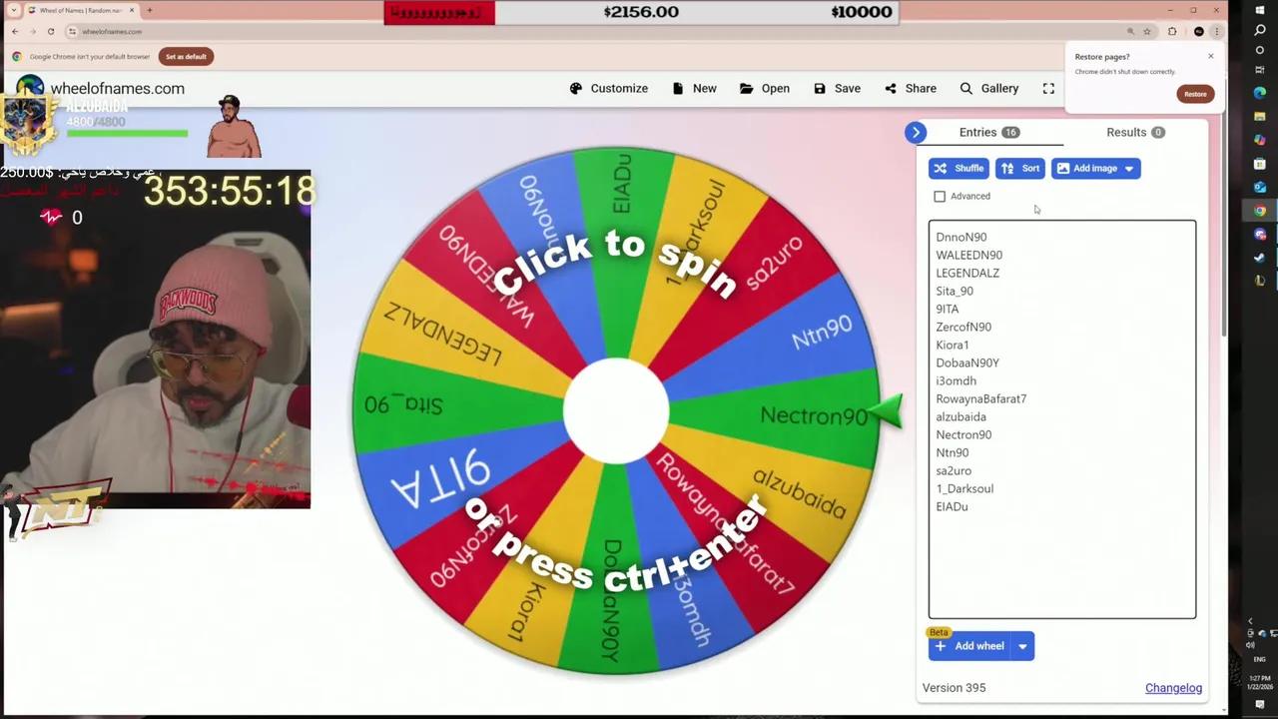The width and height of the screenshot is (1278, 719).
Task: Bookmark this page with the star
Action: [x=1147, y=32]
